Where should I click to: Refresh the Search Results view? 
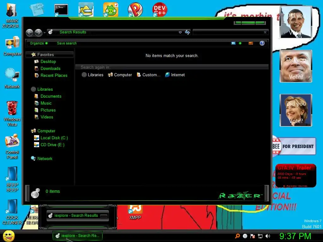[187, 32]
